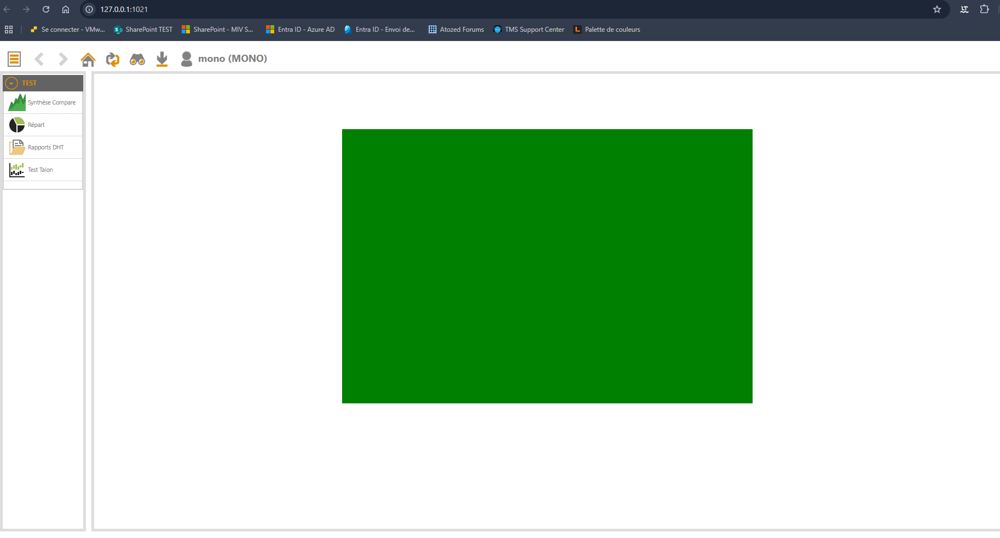This screenshot has width=1000, height=538.
Task: Click the Test Talon bar chart icon
Action: tap(17, 170)
